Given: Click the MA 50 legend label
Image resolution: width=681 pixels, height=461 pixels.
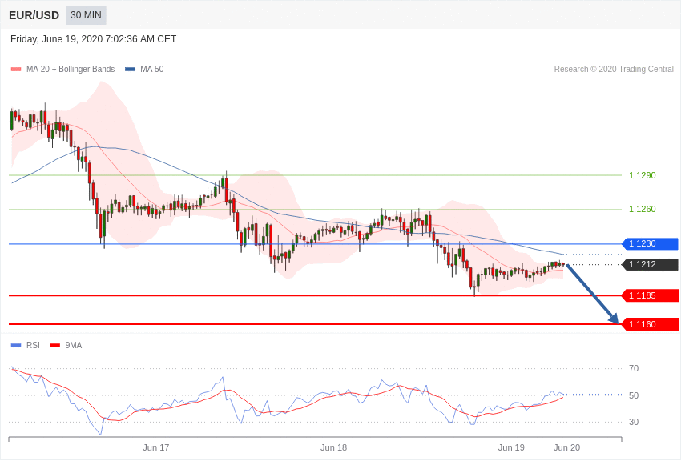Looking at the screenshot, I should (152, 69).
